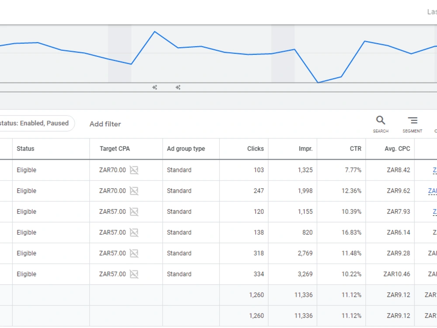This screenshot has width=437, height=328.
Task: Click the clicks value 247
Action: [259, 191]
